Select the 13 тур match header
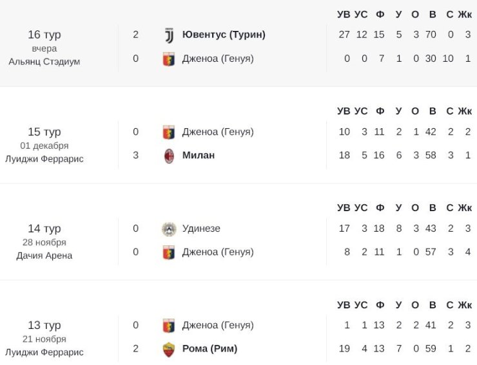This screenshot has height=365, width=477. [x=44, y=325]
